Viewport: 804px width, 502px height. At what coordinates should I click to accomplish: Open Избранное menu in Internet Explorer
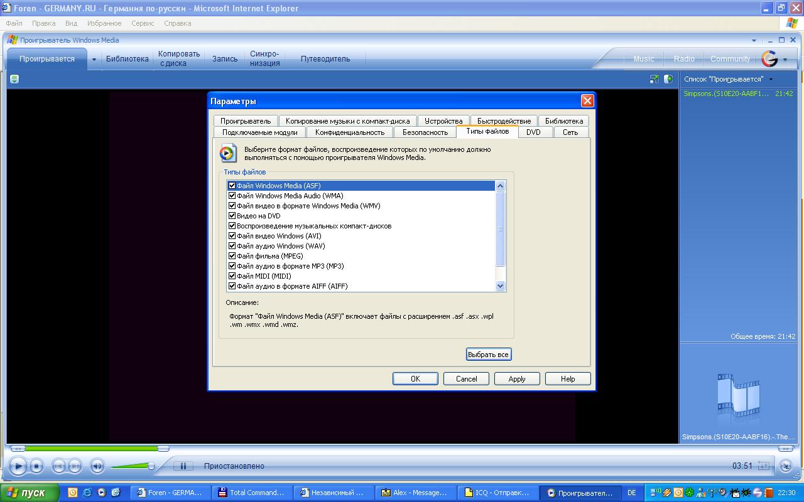pyautogui.click(x=105, y=23)
